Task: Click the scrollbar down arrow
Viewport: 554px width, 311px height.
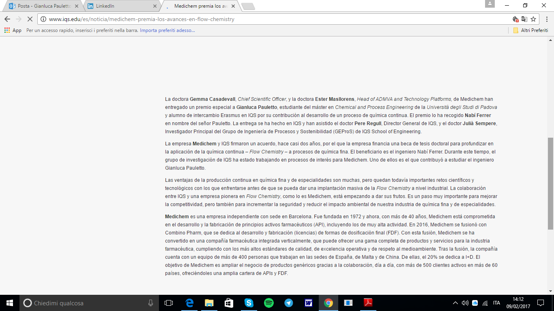Action: [x=550, y=291]
